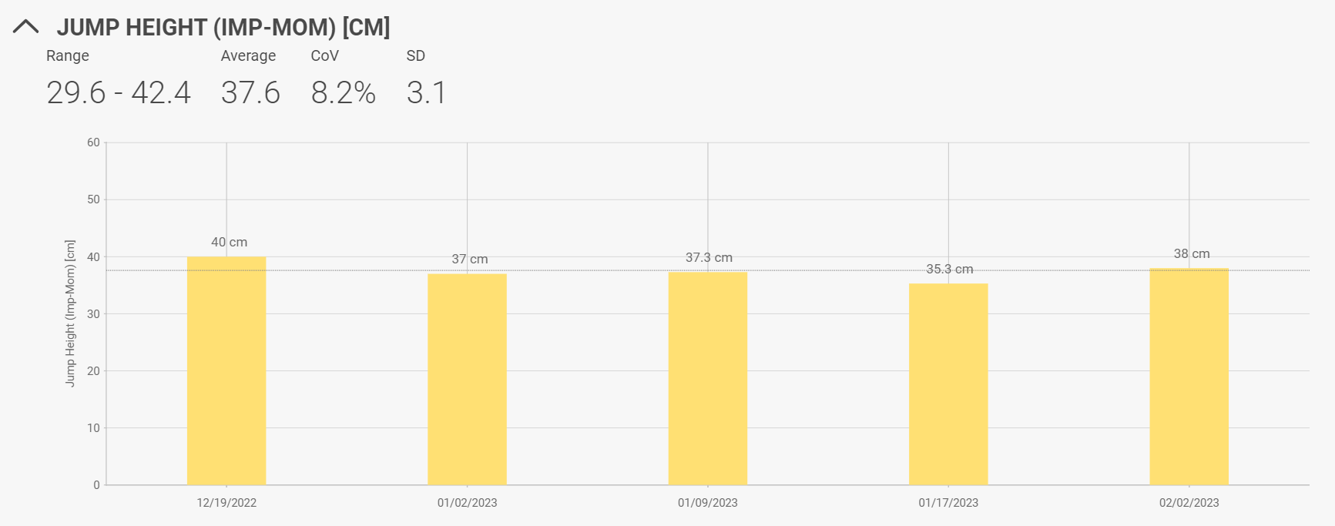This screenshot has width=1335, height=526.
Task: Collapse the Jump Height section chevron
Action: [x=25, y=28]
